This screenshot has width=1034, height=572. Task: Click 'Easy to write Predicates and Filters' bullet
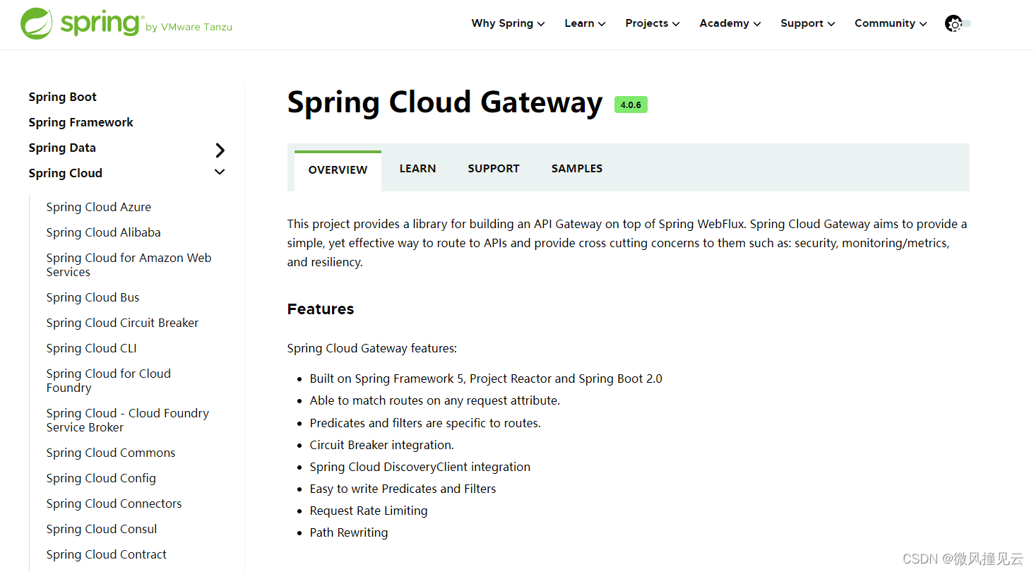[403, 489]
